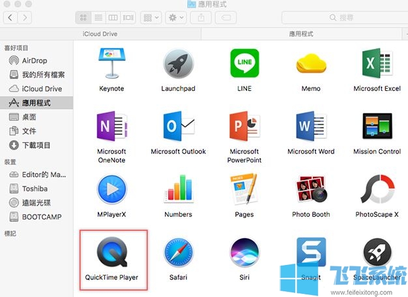This screenshot has width=408, height=297.
Task: Switch to column view mode
Action: click(x=113, y=18)
